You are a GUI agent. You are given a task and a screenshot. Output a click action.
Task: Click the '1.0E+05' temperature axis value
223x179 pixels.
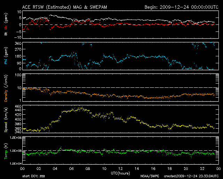click(16, 151)
